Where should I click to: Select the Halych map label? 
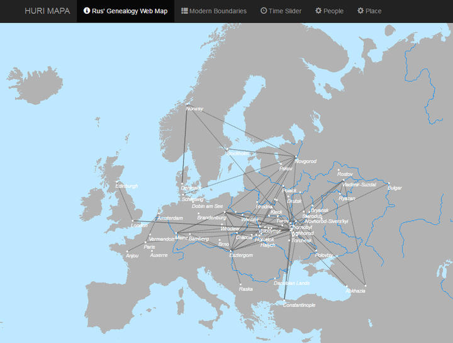click(268, 245)
